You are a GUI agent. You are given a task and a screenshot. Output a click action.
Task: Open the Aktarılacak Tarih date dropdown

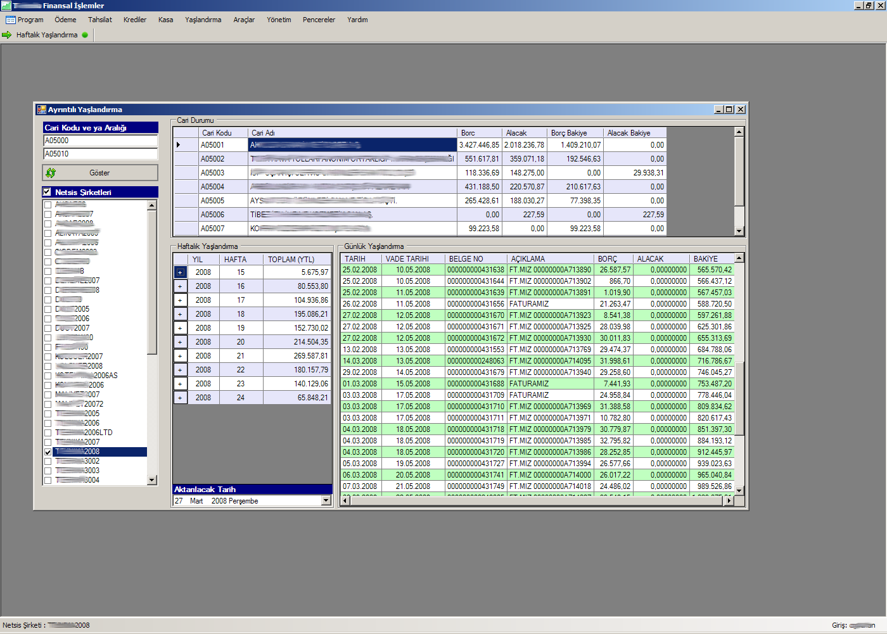coord(326,500)
